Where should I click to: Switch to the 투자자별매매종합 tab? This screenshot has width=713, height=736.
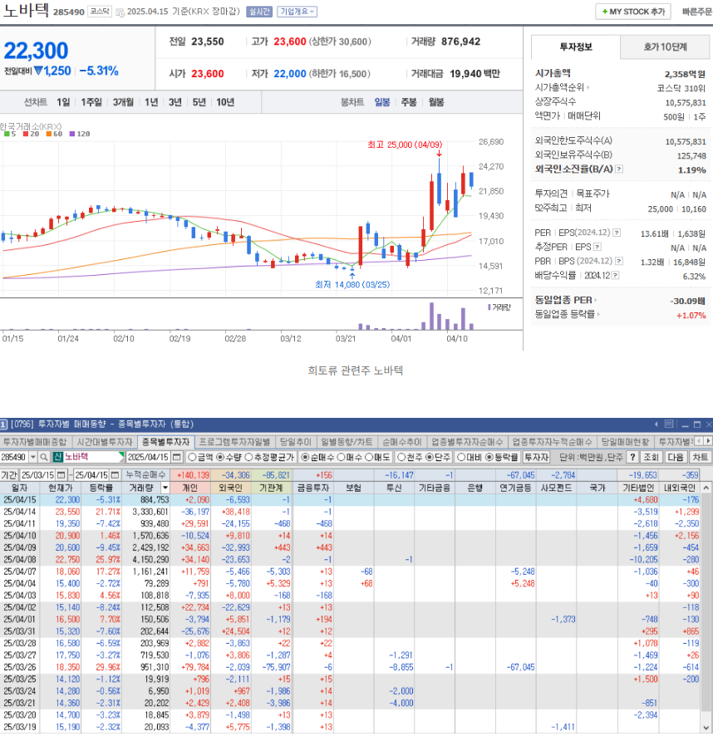pyautogui.click(x=34, y=442)
